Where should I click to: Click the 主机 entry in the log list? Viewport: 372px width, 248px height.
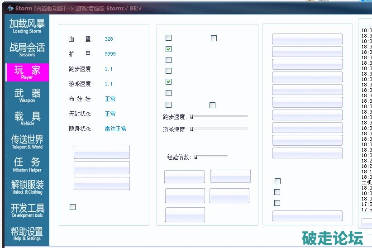367,182
